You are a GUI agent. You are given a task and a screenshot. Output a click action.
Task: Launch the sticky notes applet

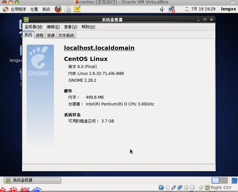coord(77,9)
